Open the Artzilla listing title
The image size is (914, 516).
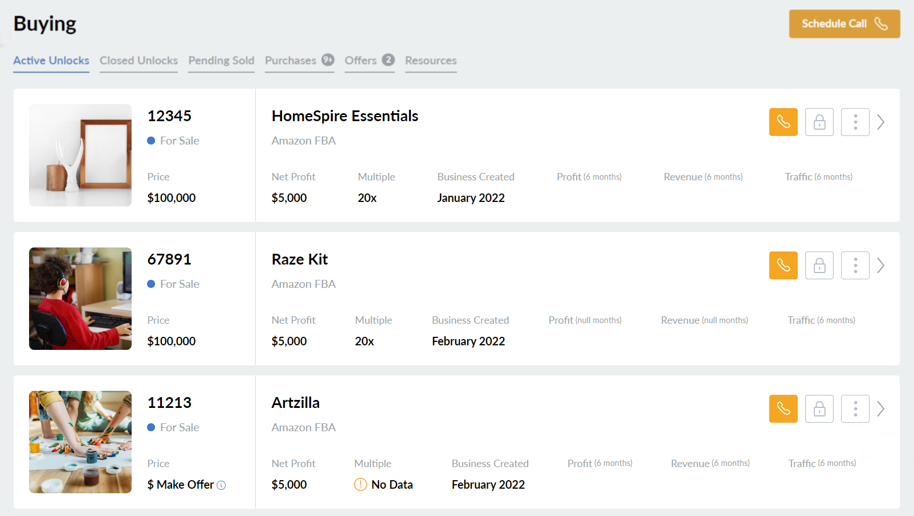point(295,403)
